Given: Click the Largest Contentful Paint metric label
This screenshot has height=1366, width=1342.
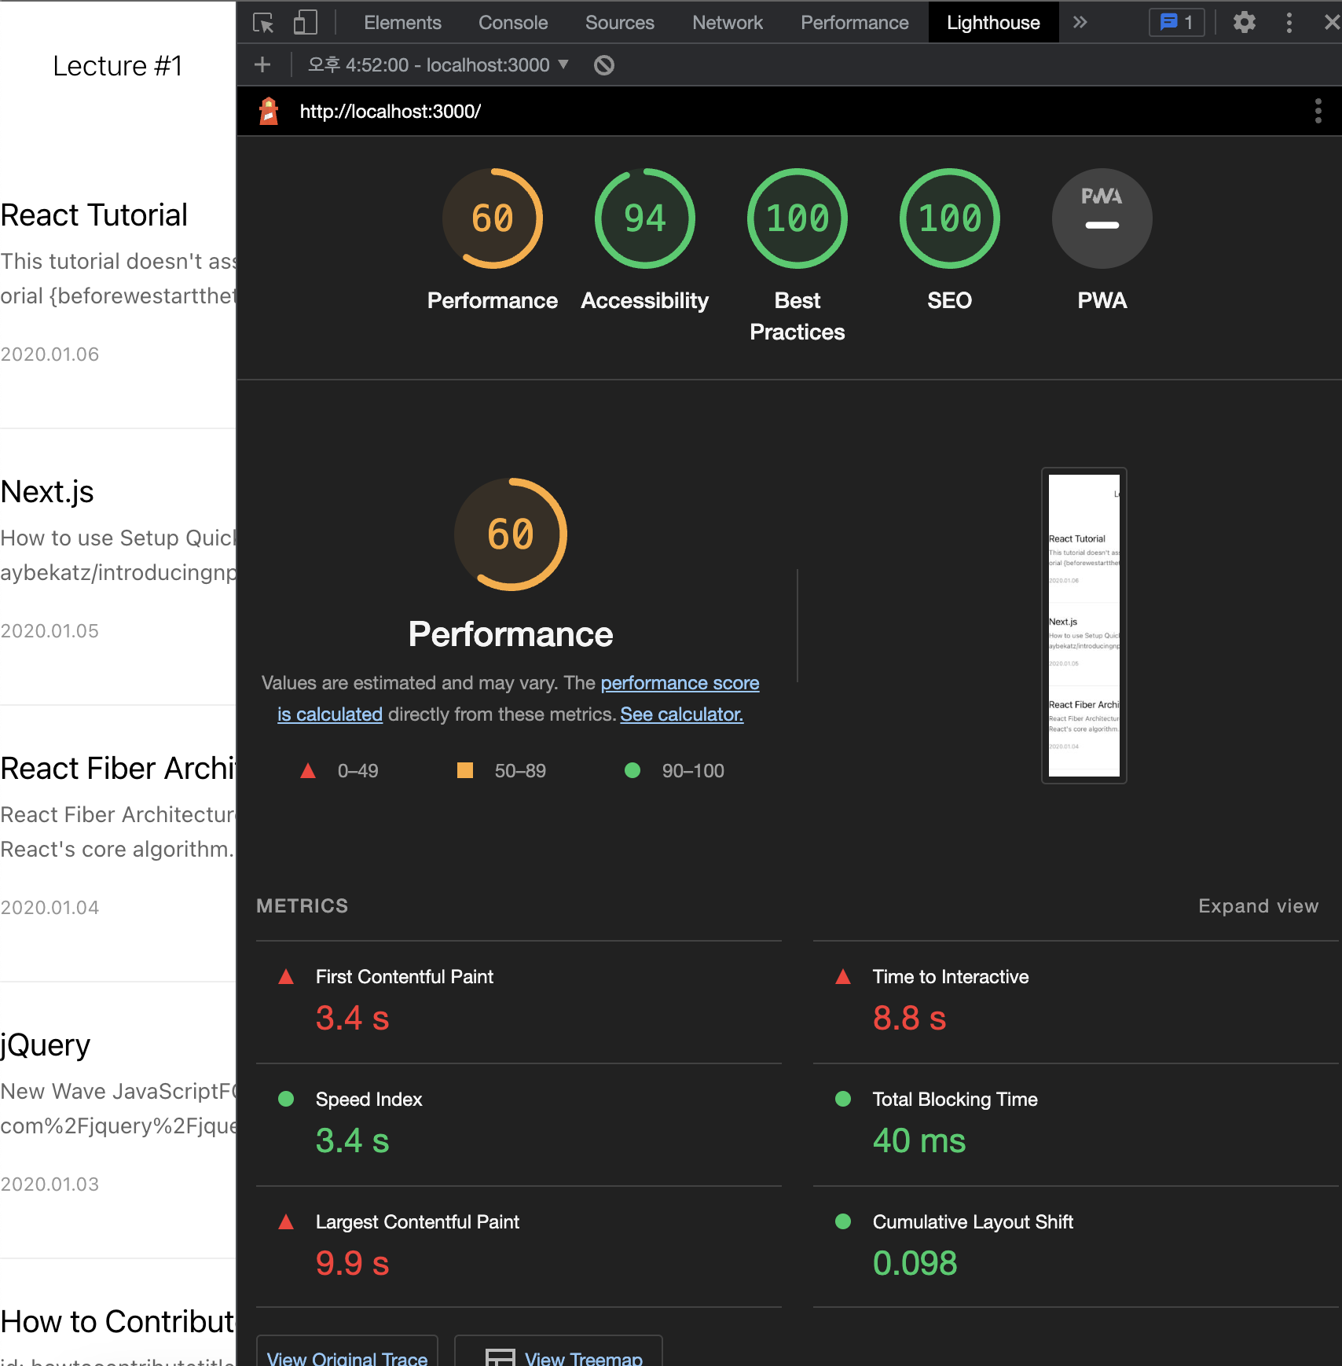Looking at the screenshot, I should (x=417, y=1222).
